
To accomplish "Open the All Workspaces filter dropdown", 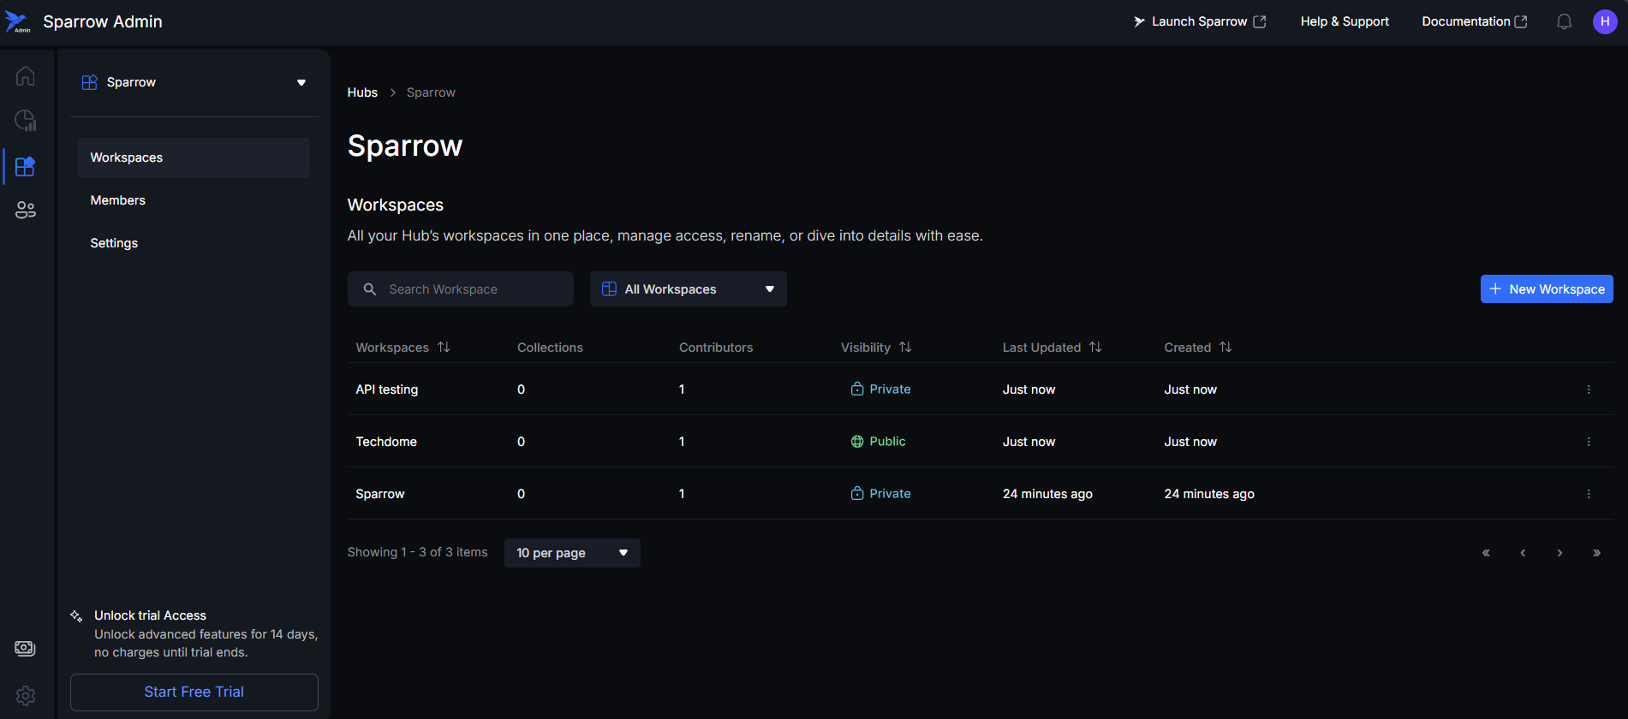I will coord(688,289).
